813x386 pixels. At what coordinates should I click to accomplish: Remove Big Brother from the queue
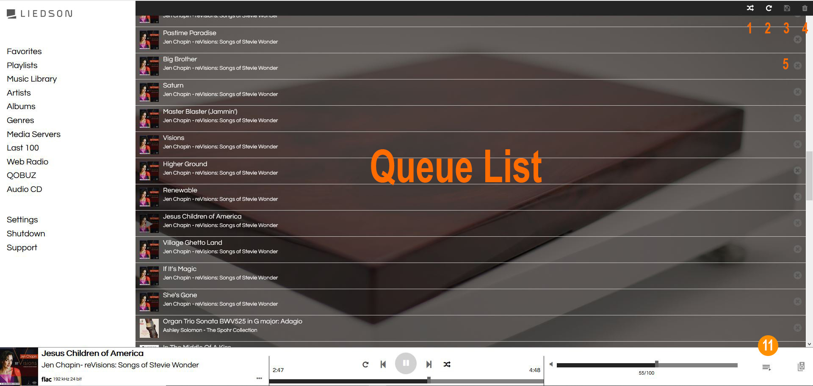click(797, 66)
